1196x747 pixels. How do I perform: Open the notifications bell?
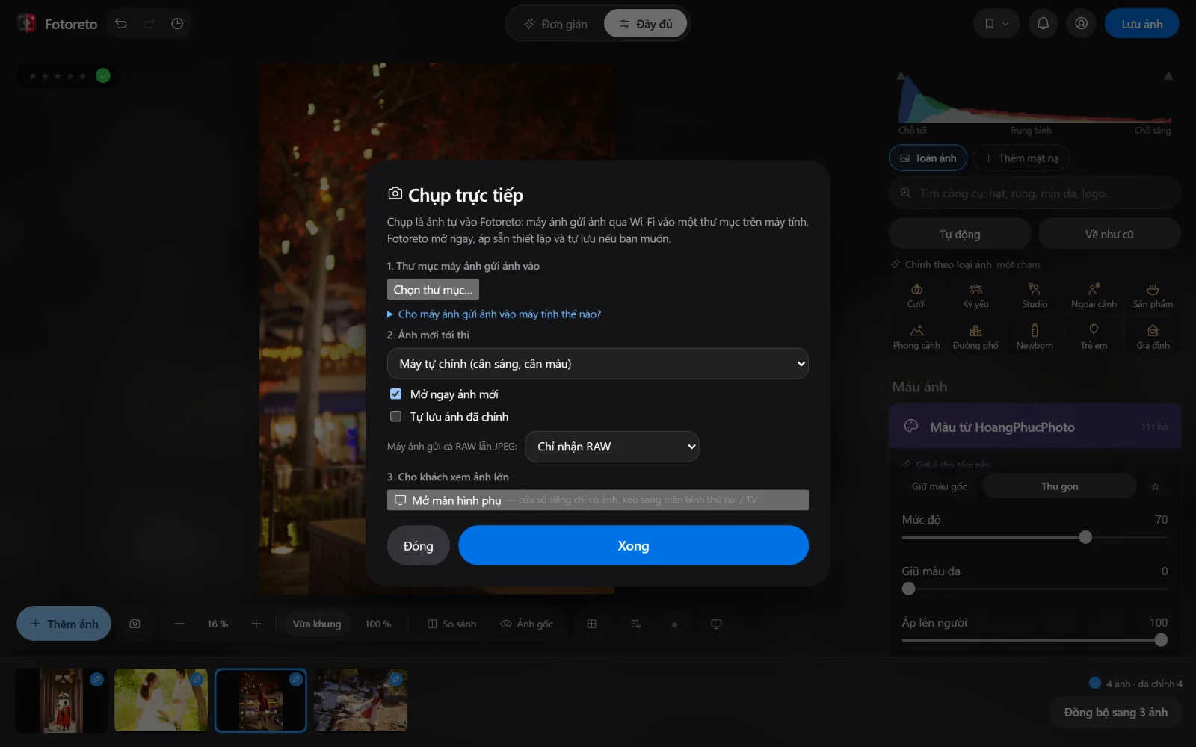pos(1043,24)
